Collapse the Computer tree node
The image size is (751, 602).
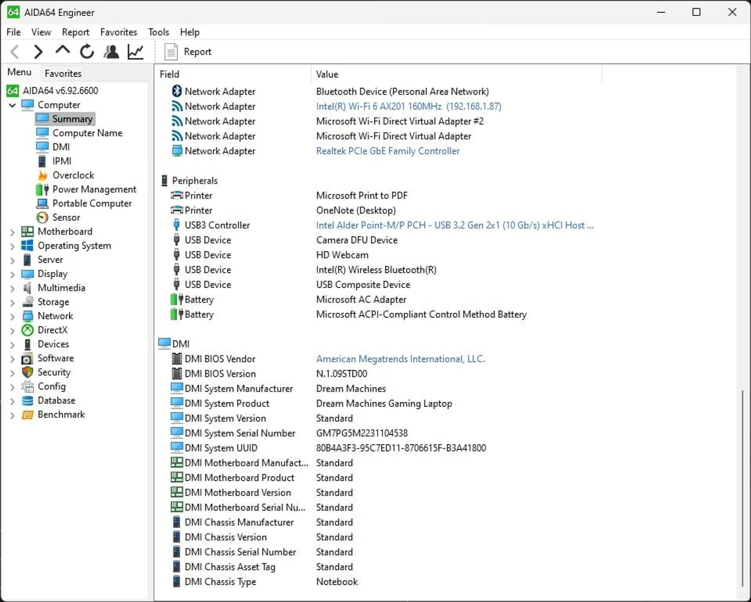(13, 105)
